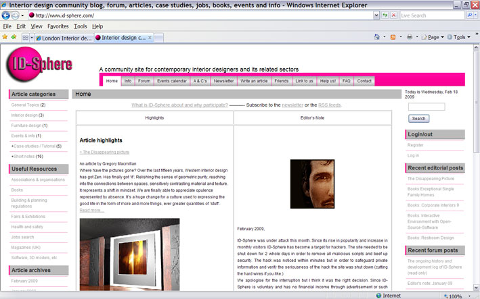Open the Log in link
The width and height of the screenshot is (480, 299).
pos(413,156)
